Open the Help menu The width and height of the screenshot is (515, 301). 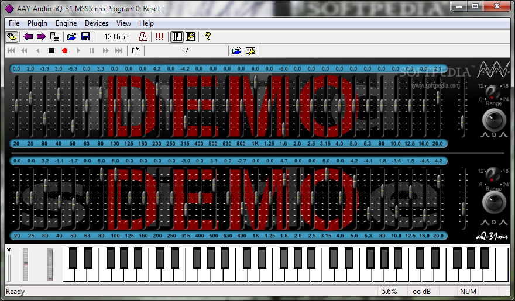coord(146,23)
